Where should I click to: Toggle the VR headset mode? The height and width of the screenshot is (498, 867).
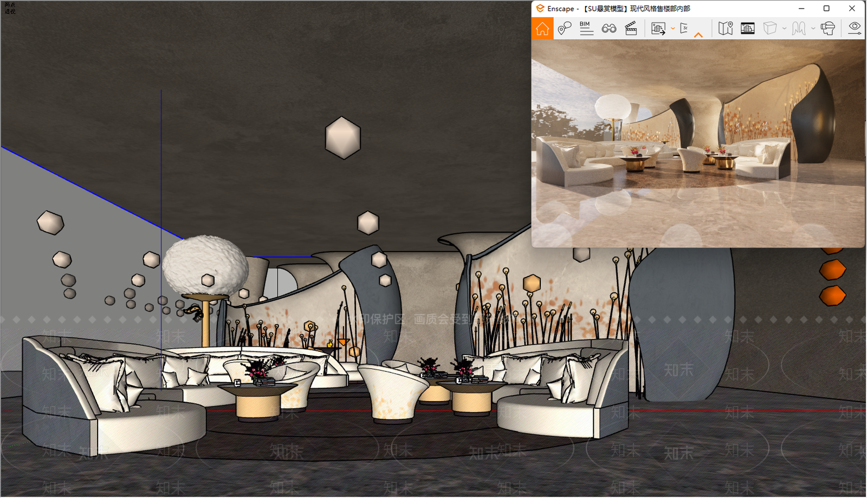click(x=828, y=28)
